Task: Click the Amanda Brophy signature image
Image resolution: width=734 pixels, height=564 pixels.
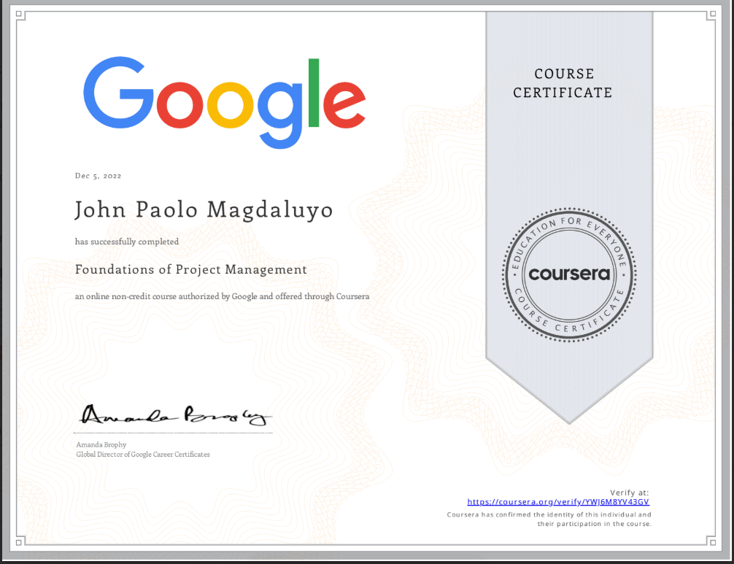Action: (175, 415)
